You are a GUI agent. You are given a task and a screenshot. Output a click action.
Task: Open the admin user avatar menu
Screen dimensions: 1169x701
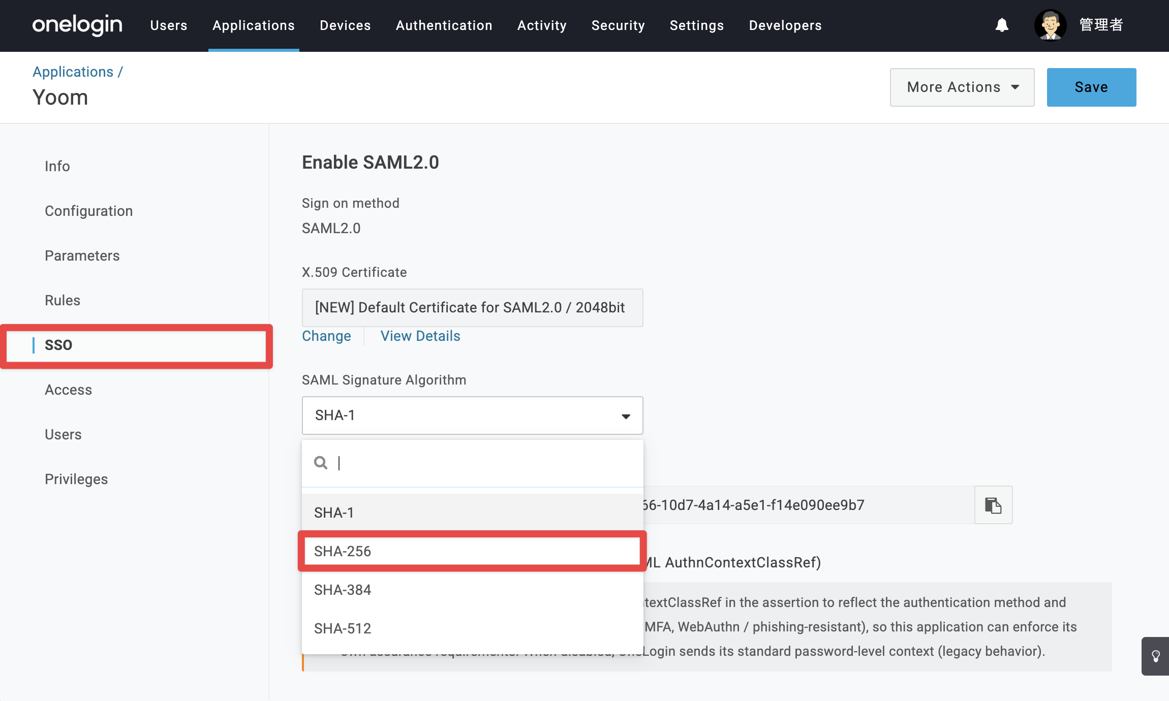[1050, 25]
